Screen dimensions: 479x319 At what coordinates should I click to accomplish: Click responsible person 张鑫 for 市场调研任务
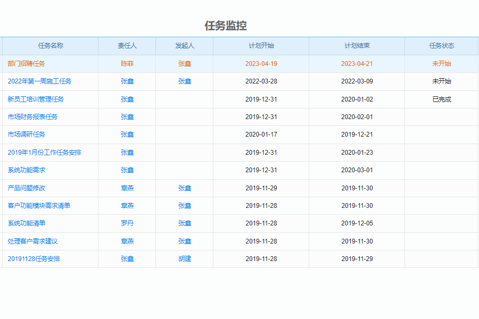pyautogui.click(x=127, y=135)
